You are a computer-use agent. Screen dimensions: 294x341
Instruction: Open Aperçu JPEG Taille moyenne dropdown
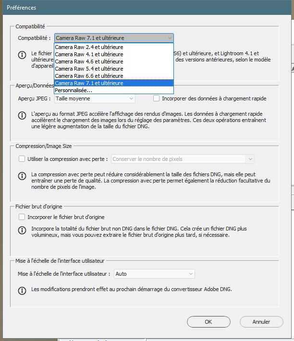(x=95, y=98)
